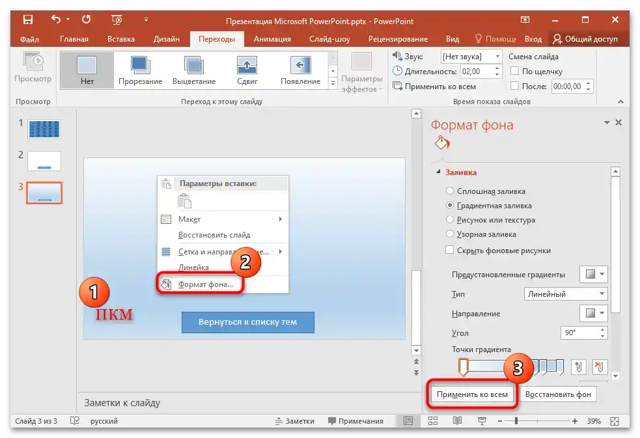Click the Save icon in quick access toolbar

(28, 20)
